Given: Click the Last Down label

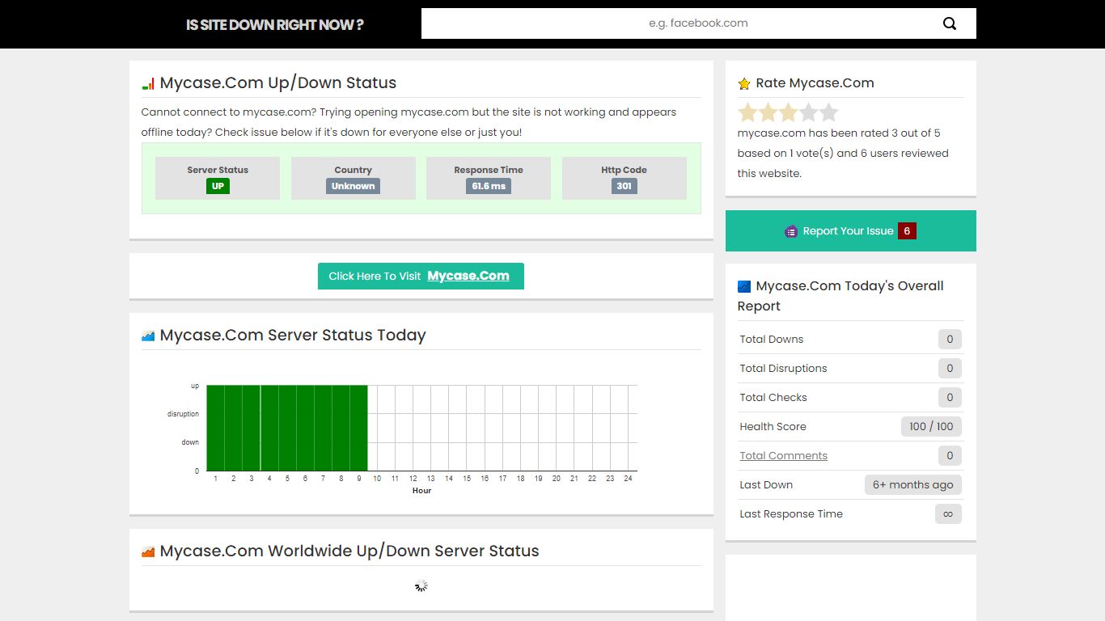Looking at the screenshot, I should (x=766, y=485).
